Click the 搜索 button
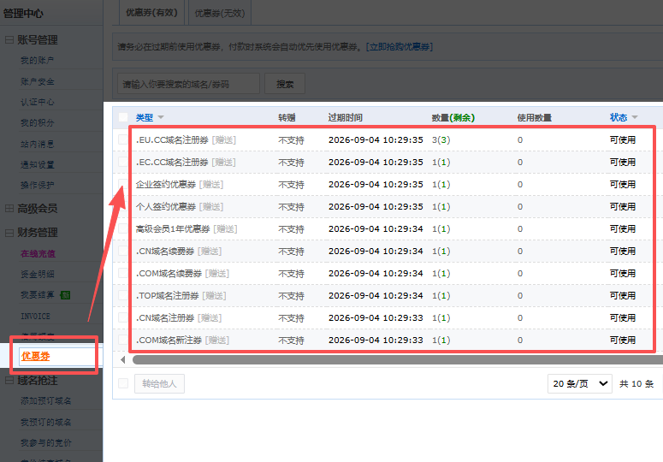The width and height of the screenshot is (663, 462). [x=285, y=84]
